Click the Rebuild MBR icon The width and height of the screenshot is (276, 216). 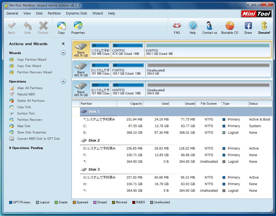coord(12,94)
